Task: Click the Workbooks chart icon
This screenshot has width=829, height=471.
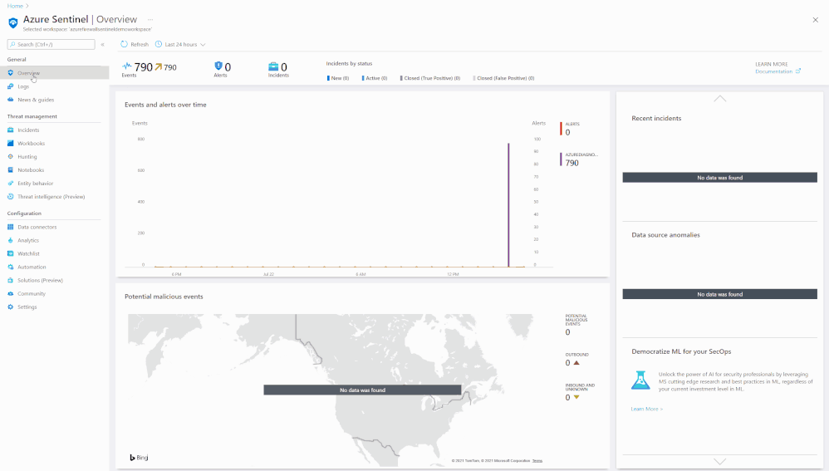Action: (x=11, y=143)
